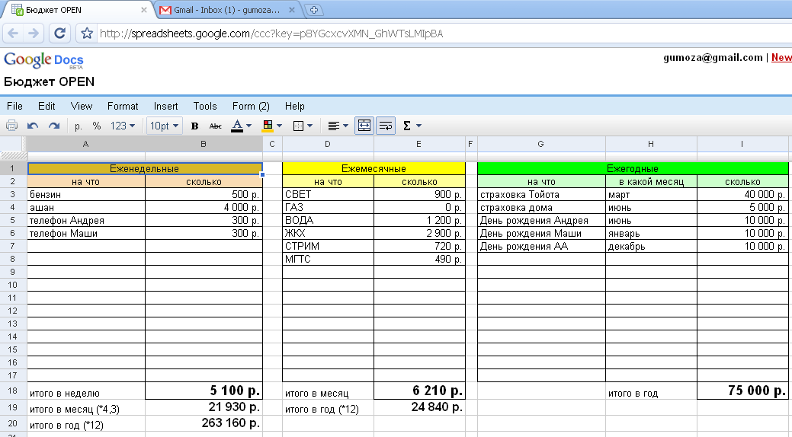This screenshot has height=437, width=792.
Task: Open the Form (2) menu
Action: pyautogui.click(x=251, y=106)
